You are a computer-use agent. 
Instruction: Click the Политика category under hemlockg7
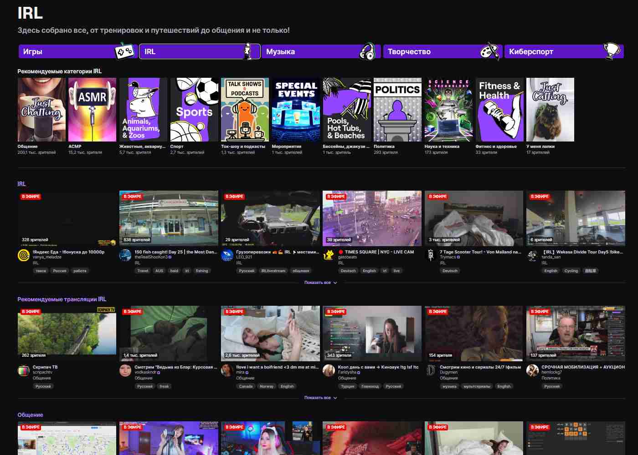click(x=551, y=378)
